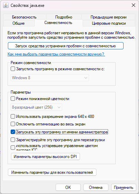Viewport: 139px width, 194px height.
Task: Select the Общие tab
Action: click(19, 23)
